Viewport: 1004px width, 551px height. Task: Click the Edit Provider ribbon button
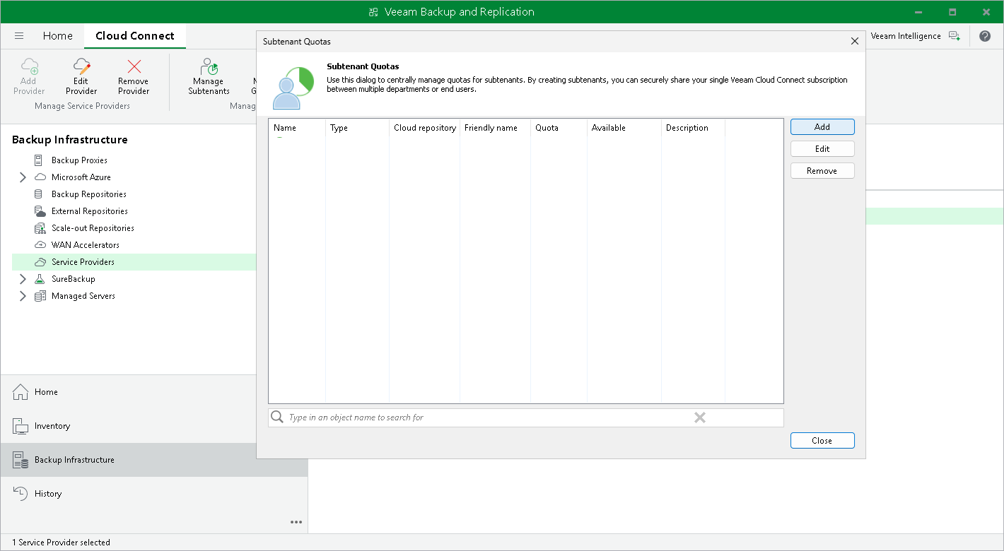(81, 76)
